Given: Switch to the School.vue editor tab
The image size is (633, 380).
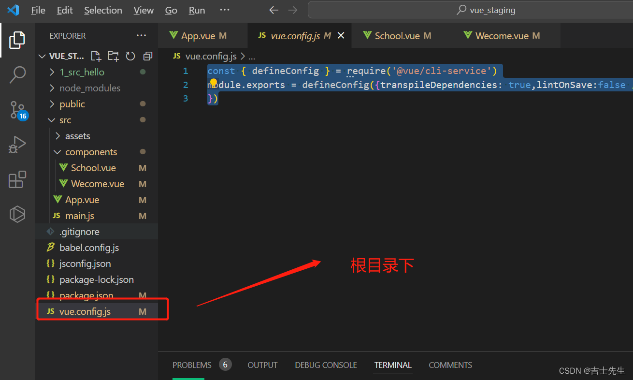Looking at the screenshot, I should [x=402, y=36].
